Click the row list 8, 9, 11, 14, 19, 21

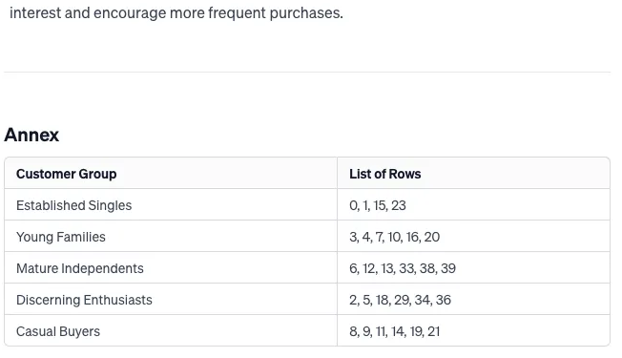click(394, 331)
